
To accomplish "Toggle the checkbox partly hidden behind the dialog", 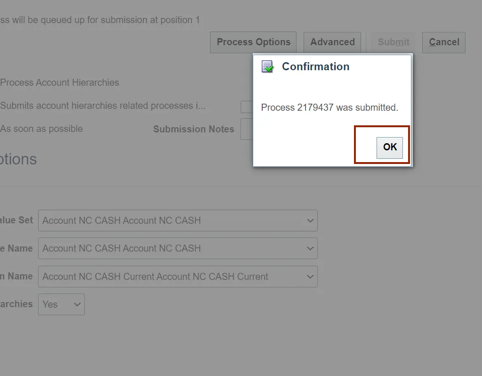I will pos(247,107).
